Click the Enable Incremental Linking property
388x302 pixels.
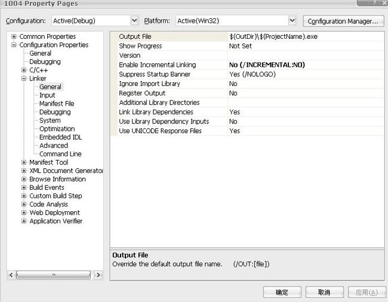tap(158, 65)
